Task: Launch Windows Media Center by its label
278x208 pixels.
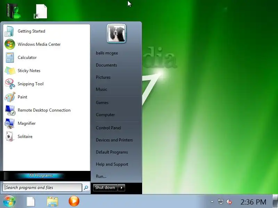Action: (x=39, y=44)
